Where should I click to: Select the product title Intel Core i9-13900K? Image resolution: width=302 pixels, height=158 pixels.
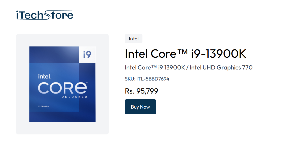[x=185, y=54]
